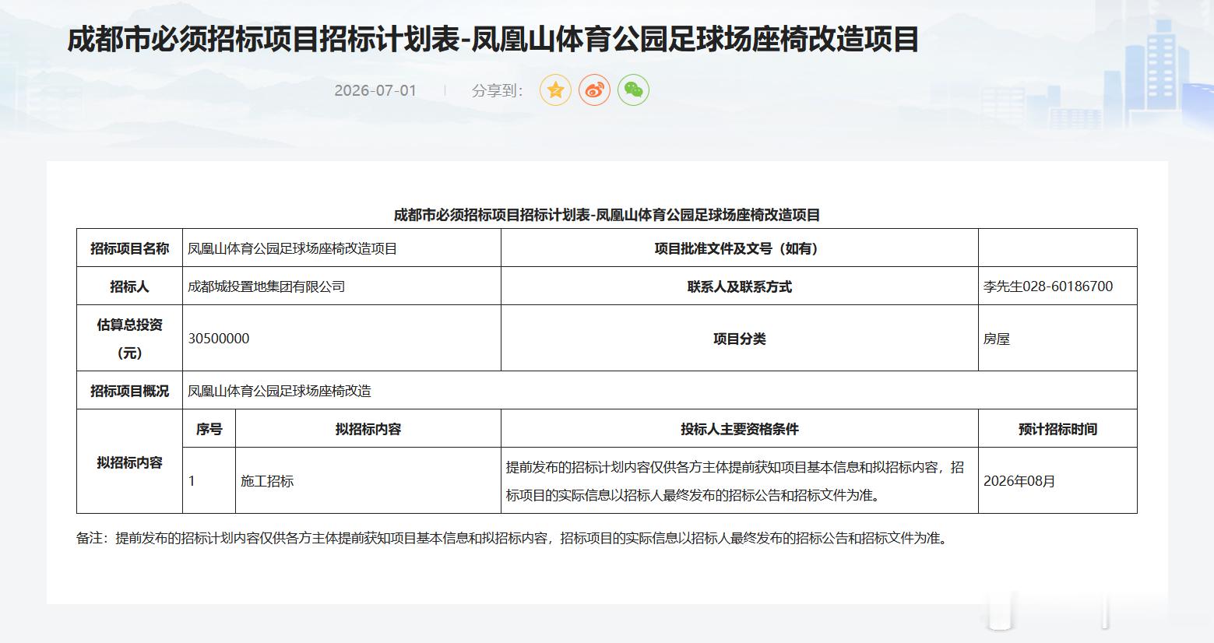1214x643 pixels.
Task: Select the 项目分类 header cell
Action: tap(739, 338)
